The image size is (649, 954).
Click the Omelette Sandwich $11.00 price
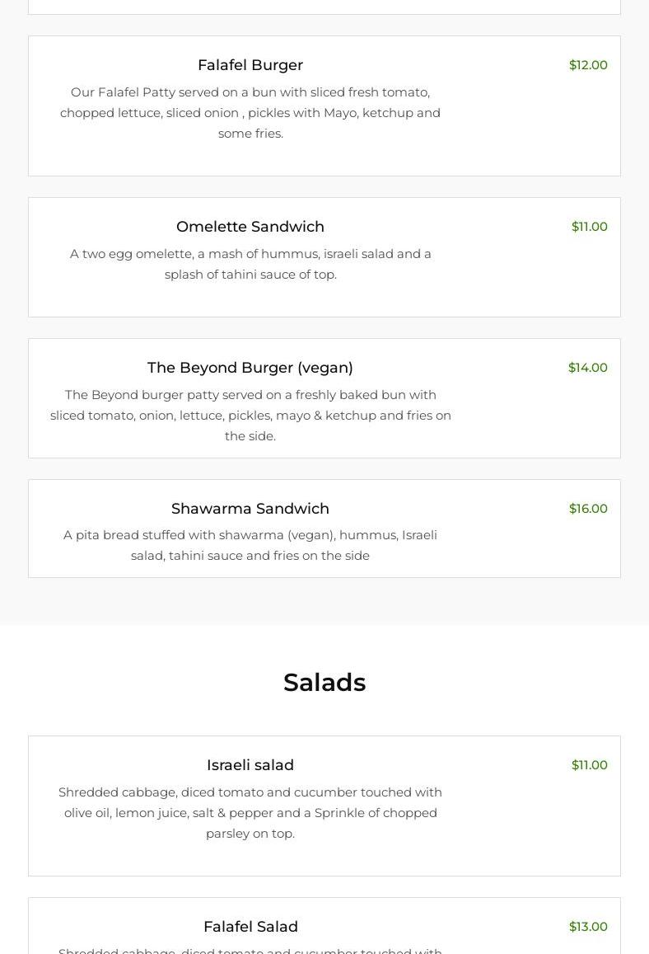point(589,227)
